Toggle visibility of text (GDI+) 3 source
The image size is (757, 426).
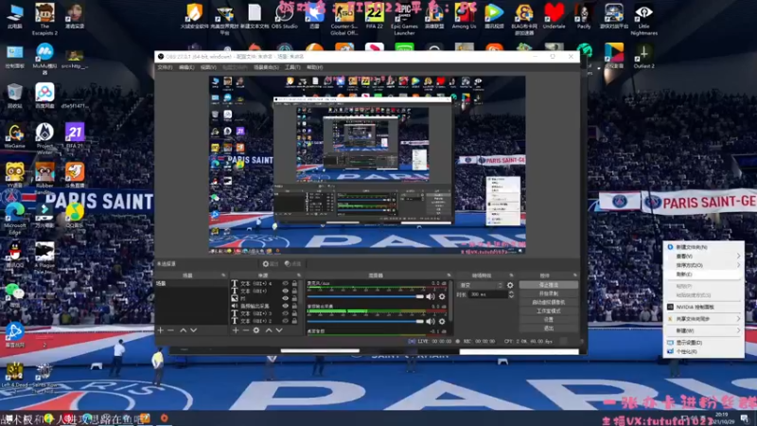point(286,313)
